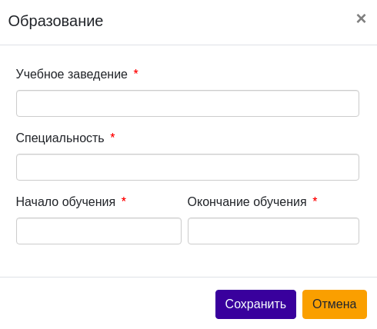Click the Учебное заведение input field
The height and width of the screenshot is (329, 377).
click(x=188, y=103)
